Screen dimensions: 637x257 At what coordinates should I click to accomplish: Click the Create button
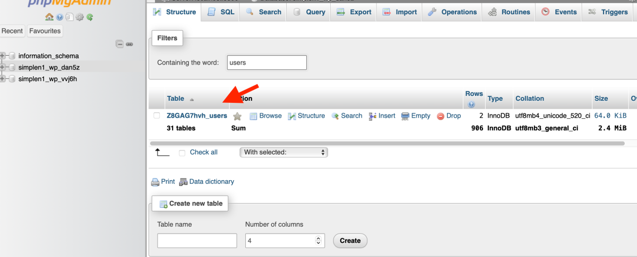pos(350,241)
